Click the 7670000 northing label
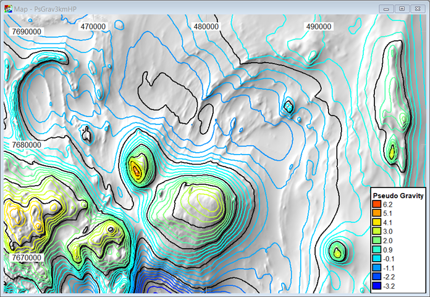 click(27, 258)
